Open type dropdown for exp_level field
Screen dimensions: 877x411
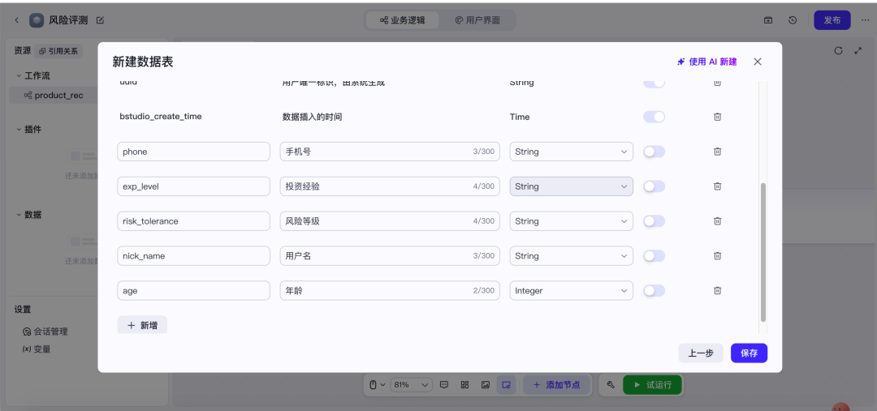(x=571, y=186)
